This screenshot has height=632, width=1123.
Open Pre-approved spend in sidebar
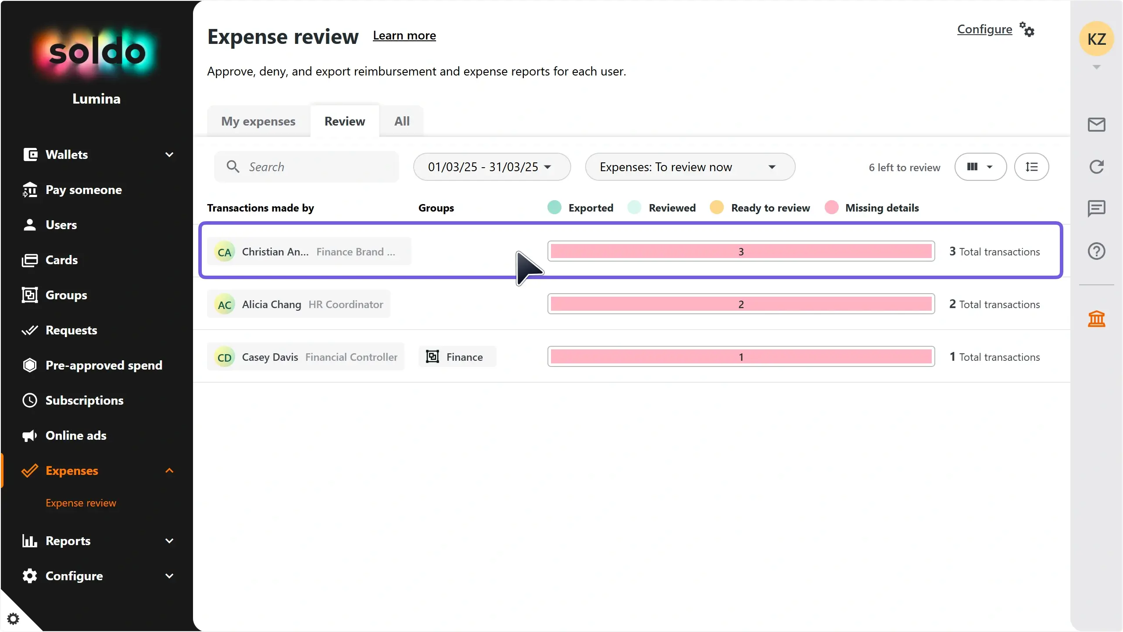pos(104,365)
